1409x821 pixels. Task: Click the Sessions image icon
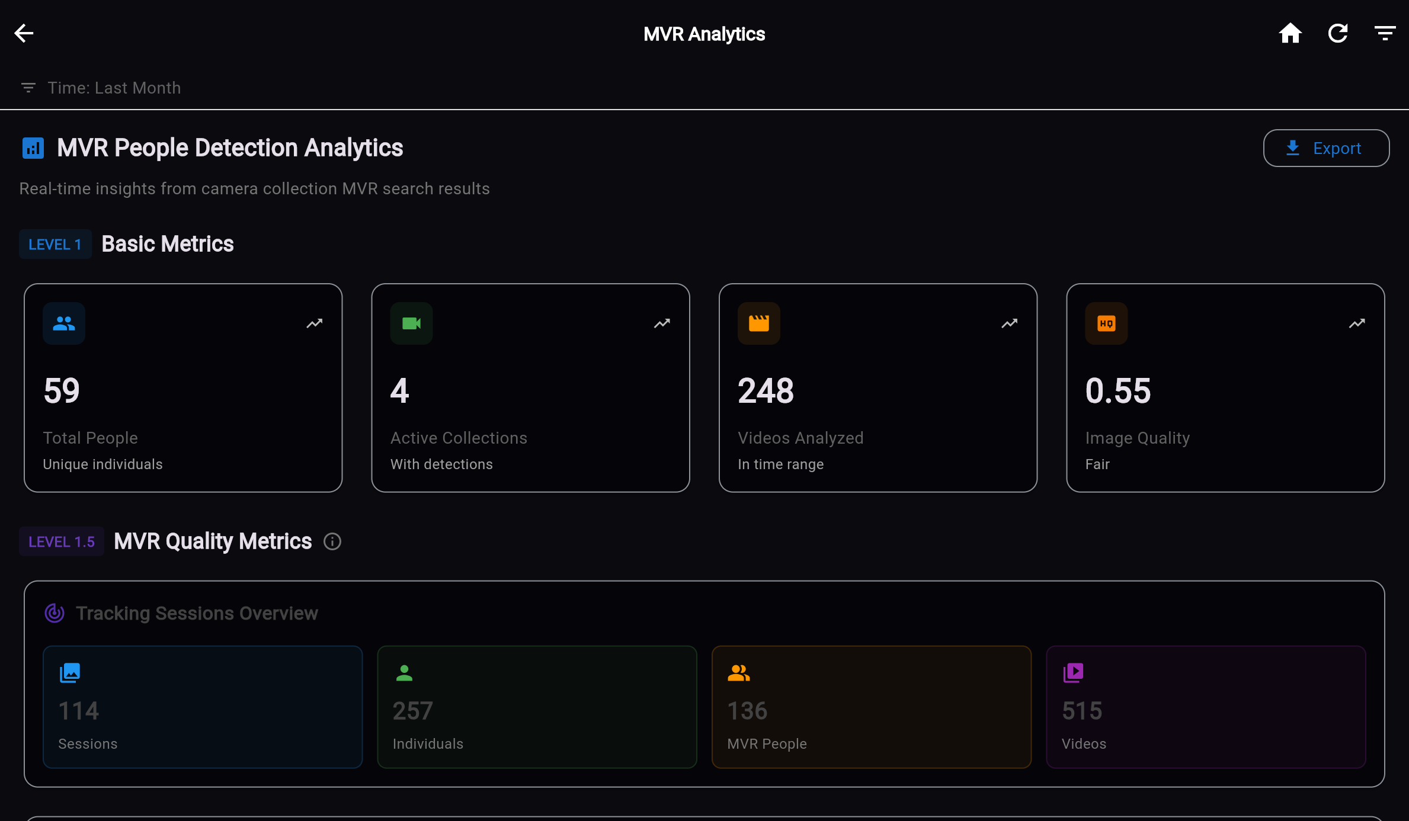tap(69, 672)
